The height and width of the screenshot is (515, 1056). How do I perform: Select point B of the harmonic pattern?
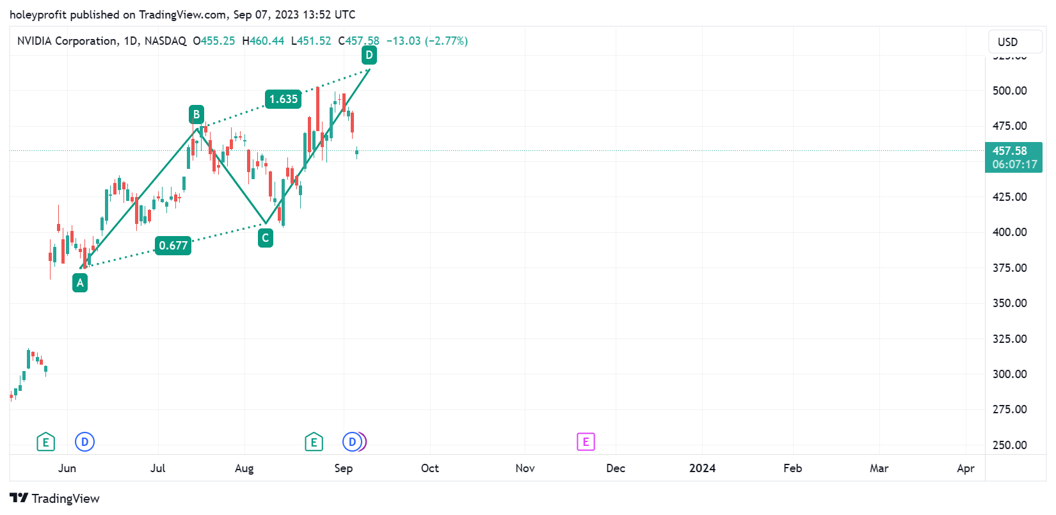(196, 115)
